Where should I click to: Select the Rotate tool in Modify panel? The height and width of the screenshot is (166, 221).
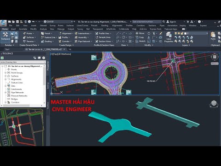click(149, 33)
